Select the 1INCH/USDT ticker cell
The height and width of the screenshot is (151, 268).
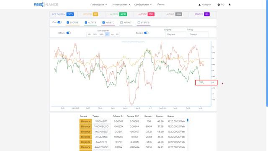click(101, 131)
